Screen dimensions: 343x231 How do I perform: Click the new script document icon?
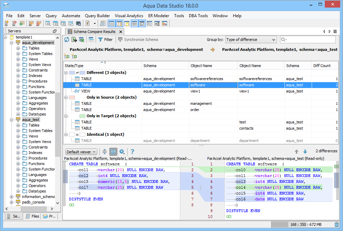[x=87, y=23]
